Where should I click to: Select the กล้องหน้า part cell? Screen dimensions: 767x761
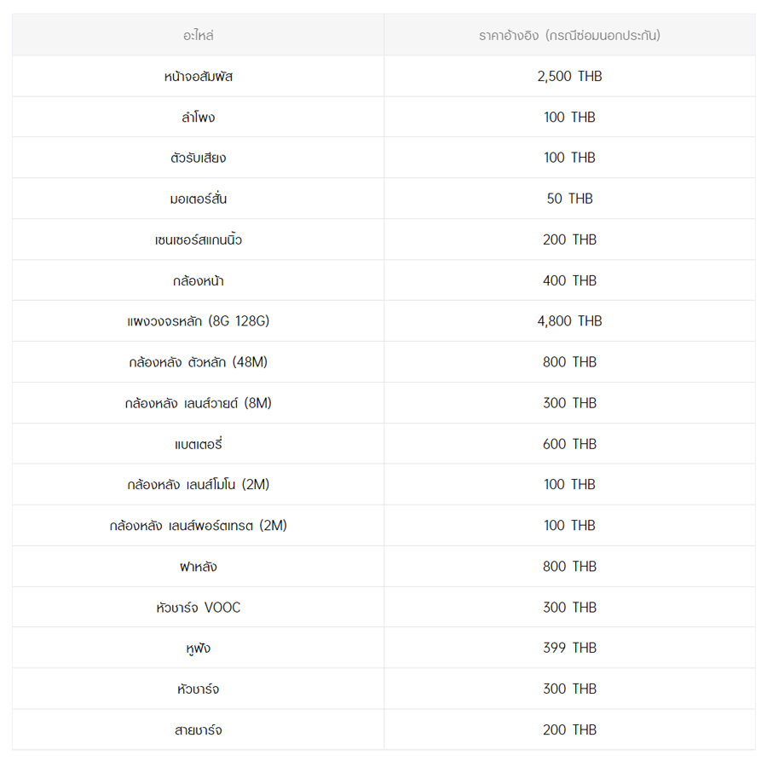tap(198, 281)
